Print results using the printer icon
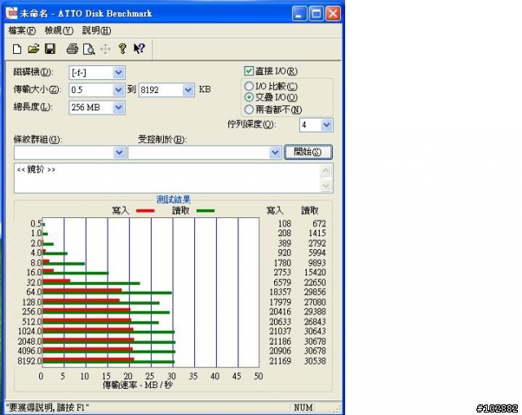 click(73, 49)
